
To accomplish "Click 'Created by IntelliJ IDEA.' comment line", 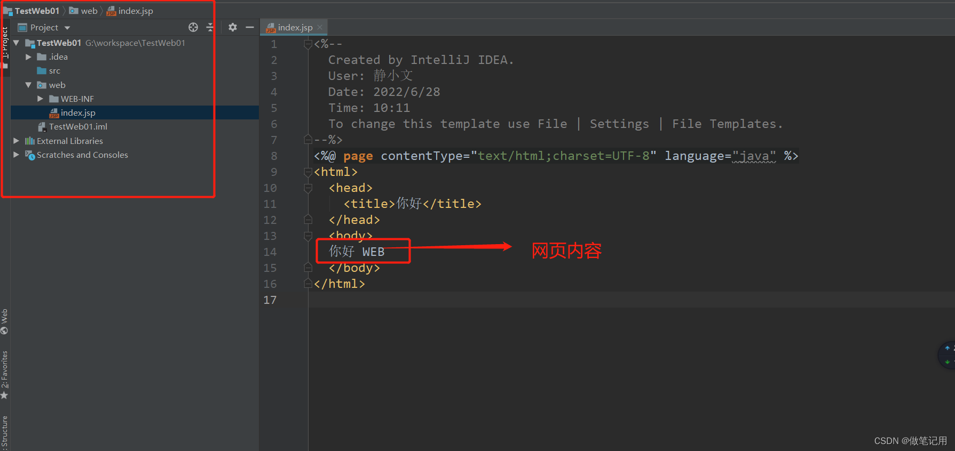I will (421, 60).
